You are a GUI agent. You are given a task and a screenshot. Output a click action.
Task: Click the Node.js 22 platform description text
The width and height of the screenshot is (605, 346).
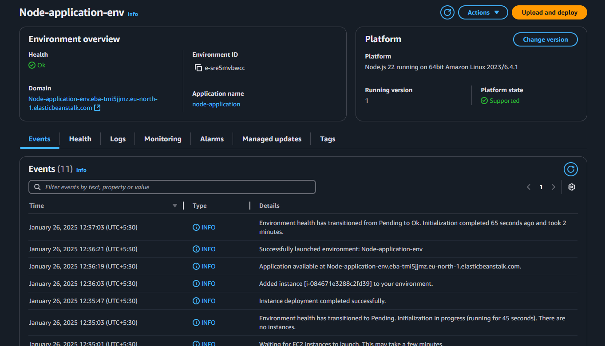442,67
